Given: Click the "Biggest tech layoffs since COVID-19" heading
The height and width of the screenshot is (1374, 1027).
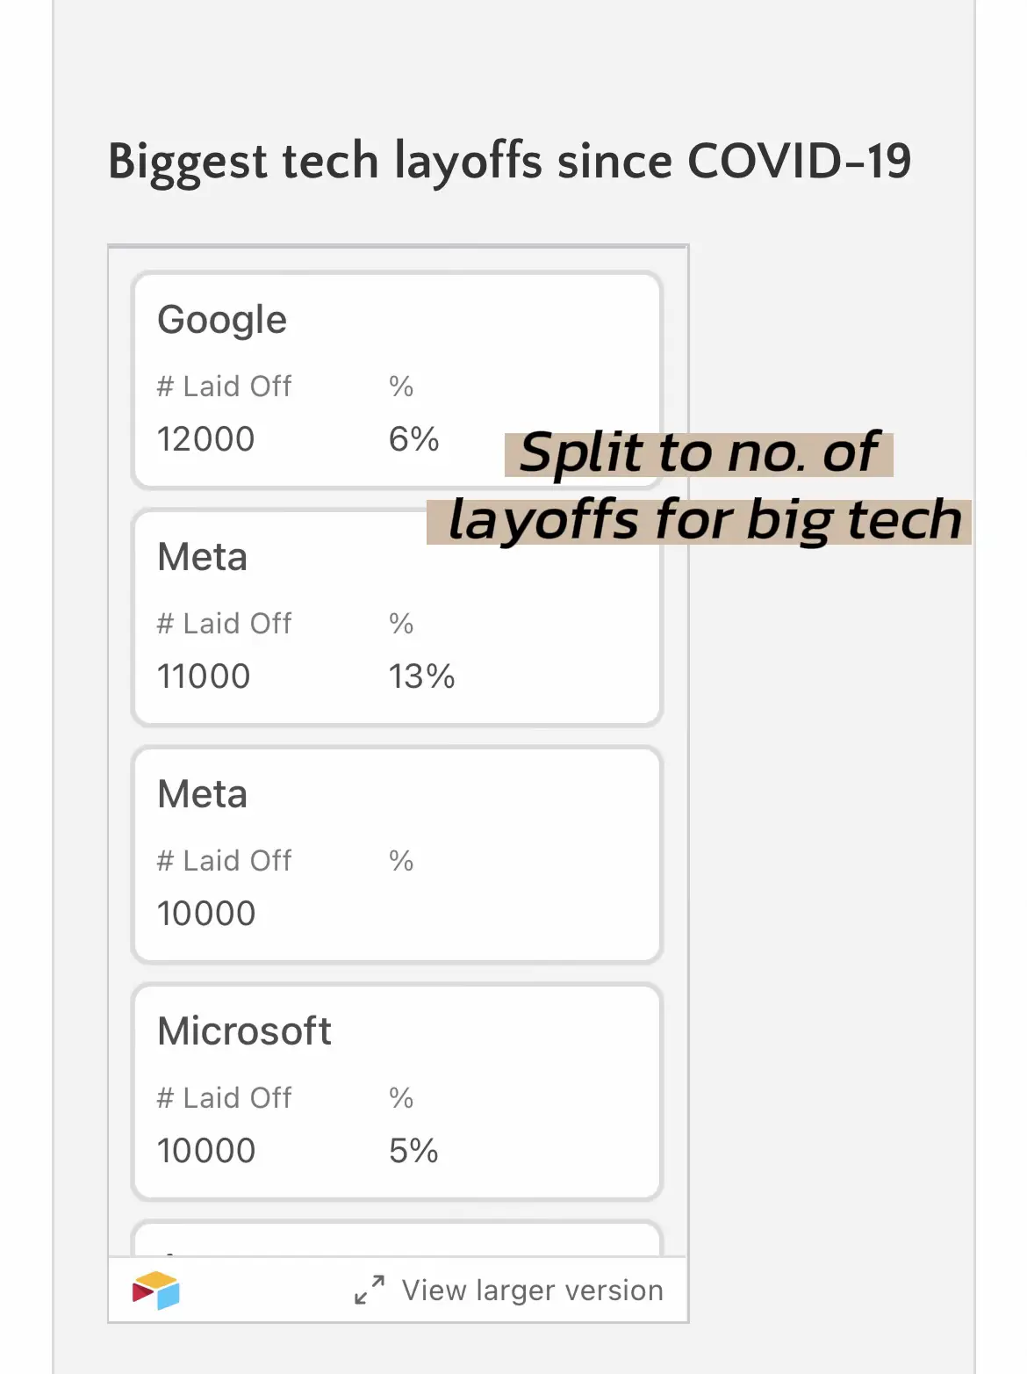Looking at the screenshot, I should (509, 162).
